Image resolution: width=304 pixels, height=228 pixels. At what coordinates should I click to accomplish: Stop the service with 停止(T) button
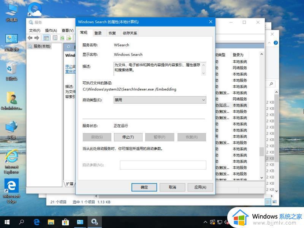[128, 137]
